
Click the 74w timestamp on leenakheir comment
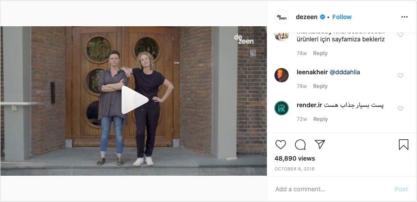(x=302, y=86)
